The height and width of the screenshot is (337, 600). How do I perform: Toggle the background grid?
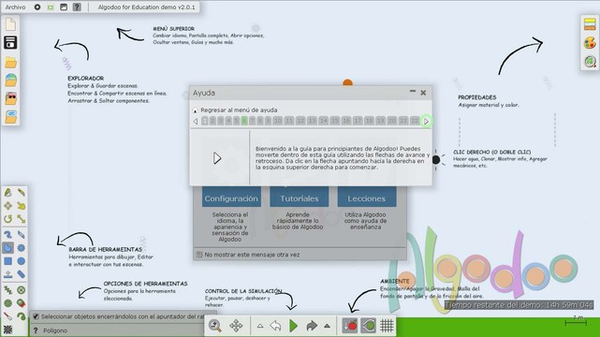point(387,326)
